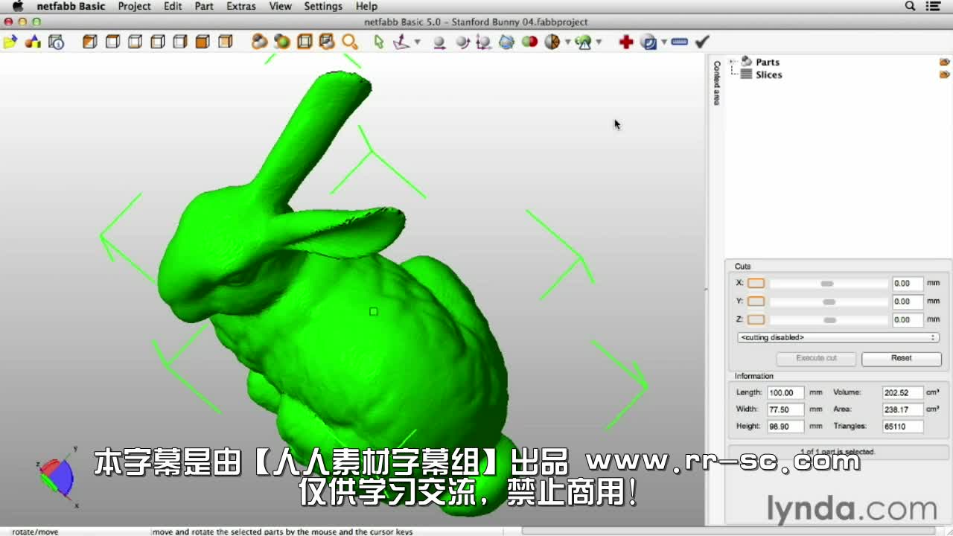
Task: Click the red cross repair icon
Action: (626, 42)
